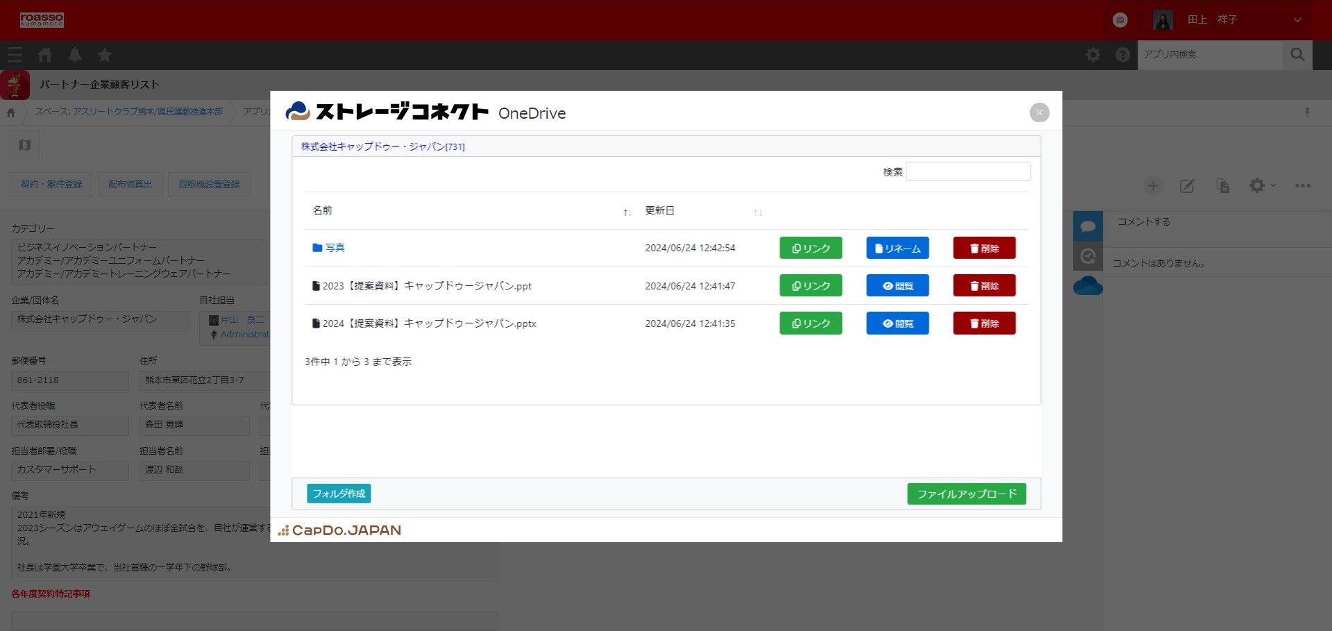Viewport: 1332px width, 631px height.
Task: Click the favorites star icon
Action: [105, 55]
